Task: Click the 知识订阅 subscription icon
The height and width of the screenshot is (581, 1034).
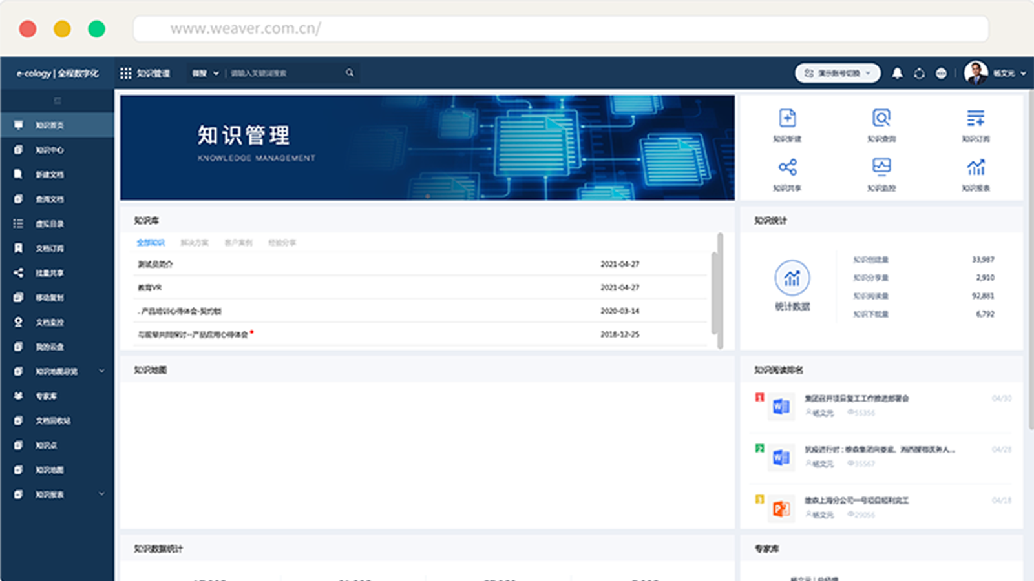Action: 975,119
